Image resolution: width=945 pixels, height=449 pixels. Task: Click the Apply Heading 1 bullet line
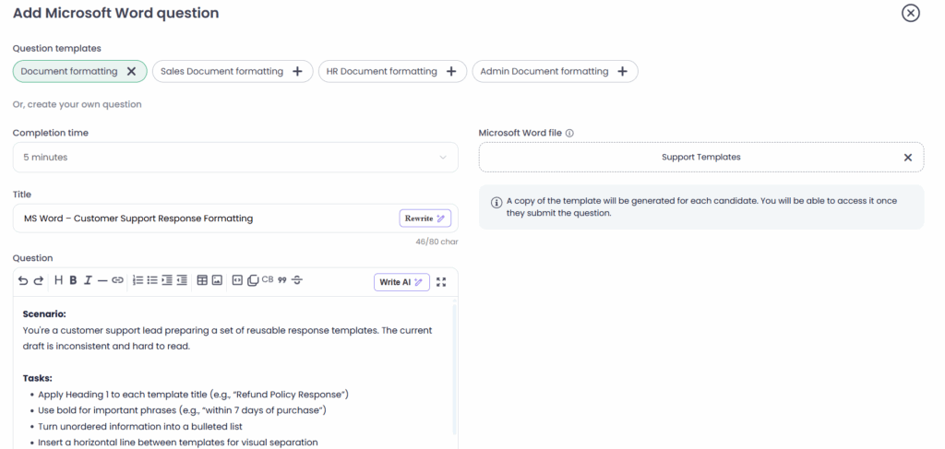[194, 395]
